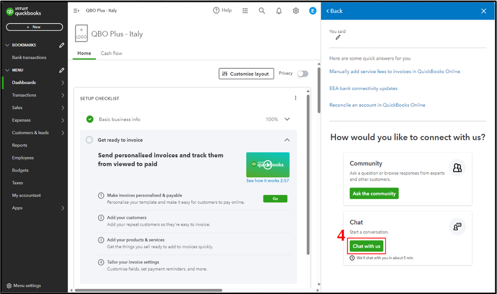497x294 pixels.
Task: Open notifications bell icon
Action: (279, 11)
